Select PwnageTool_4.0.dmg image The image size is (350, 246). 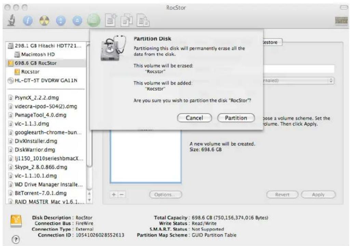pos(46,115)
